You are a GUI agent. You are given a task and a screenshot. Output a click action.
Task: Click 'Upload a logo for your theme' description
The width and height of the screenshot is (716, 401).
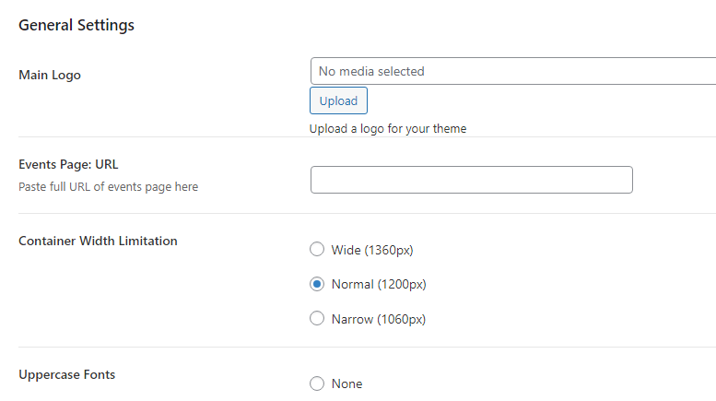coord(388,128)
